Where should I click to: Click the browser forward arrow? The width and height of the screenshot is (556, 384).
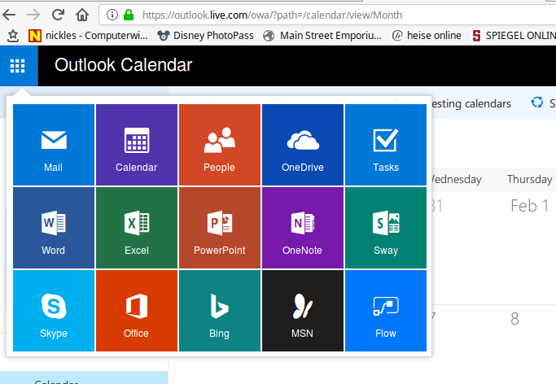click(x=33, y=15)
